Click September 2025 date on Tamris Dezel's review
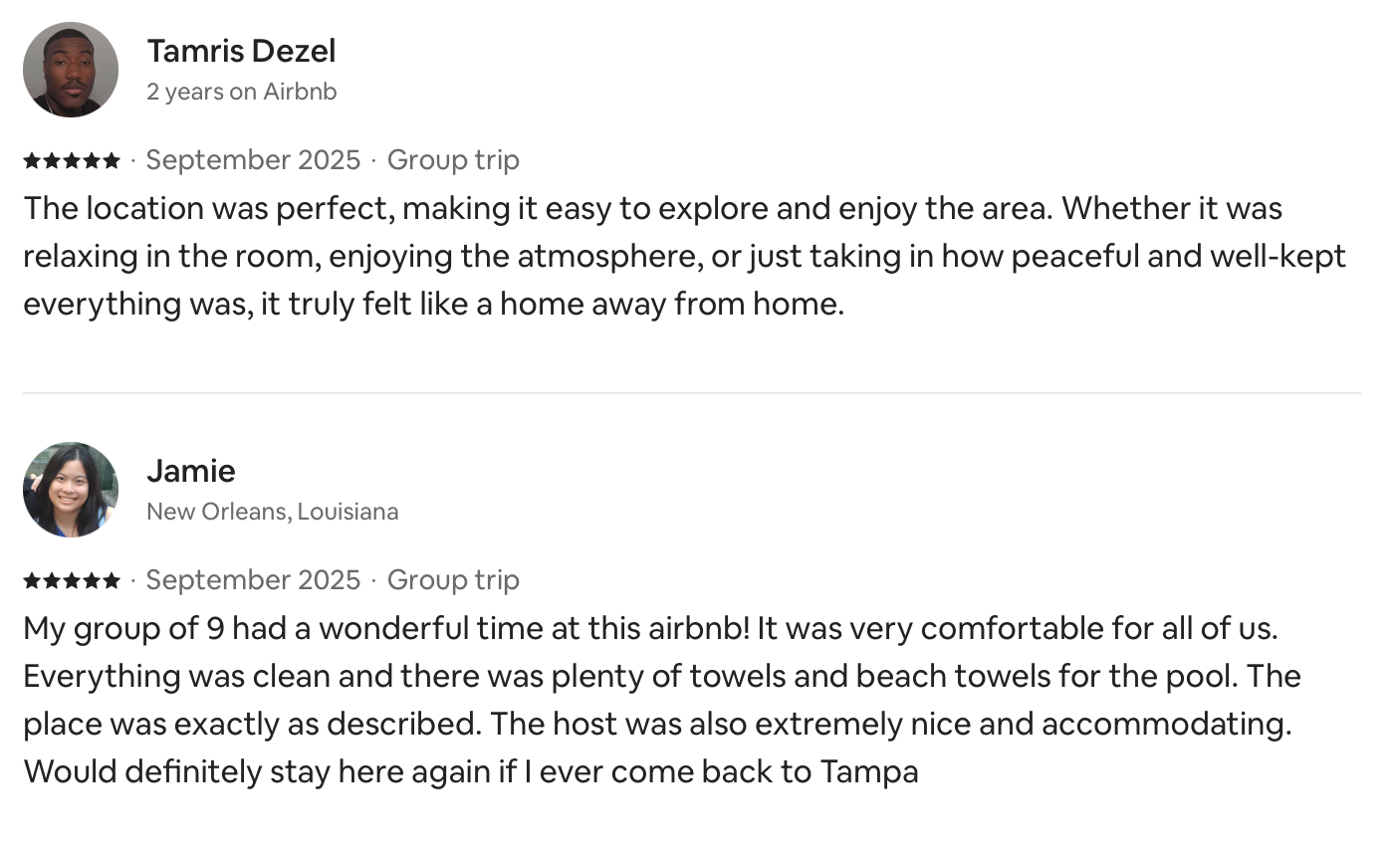This screenshot has height=856, width=1394. point(253,160)
